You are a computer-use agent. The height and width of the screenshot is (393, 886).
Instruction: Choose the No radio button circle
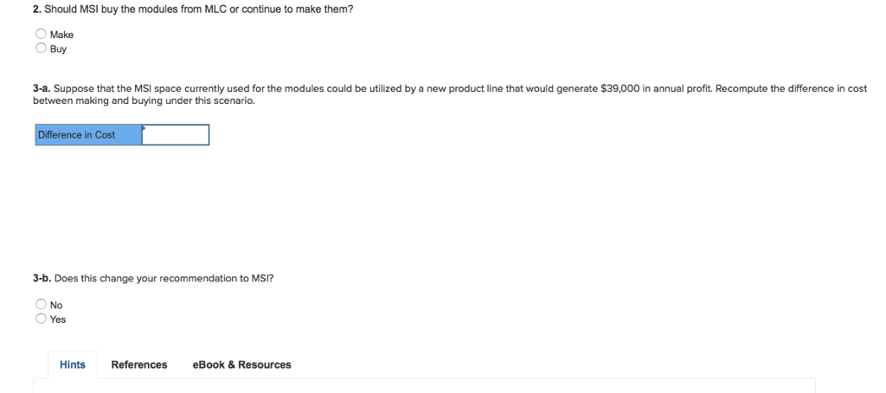(41, 304)
